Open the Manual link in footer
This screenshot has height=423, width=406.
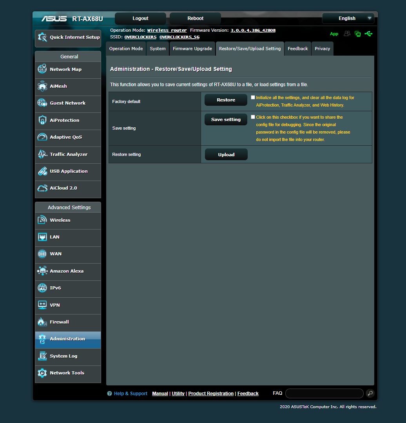pos(160,394)
